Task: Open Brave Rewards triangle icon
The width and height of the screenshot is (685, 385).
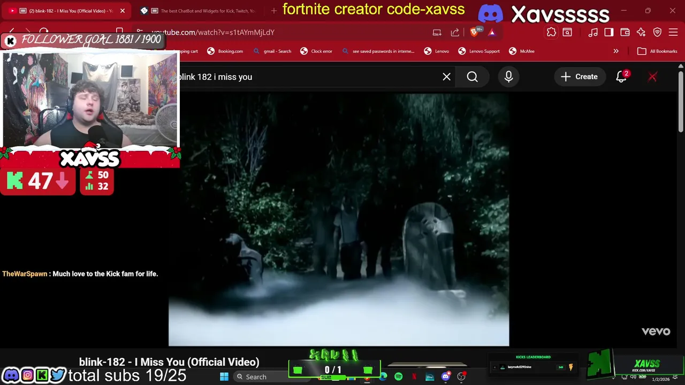Action: tap(492, 32)
